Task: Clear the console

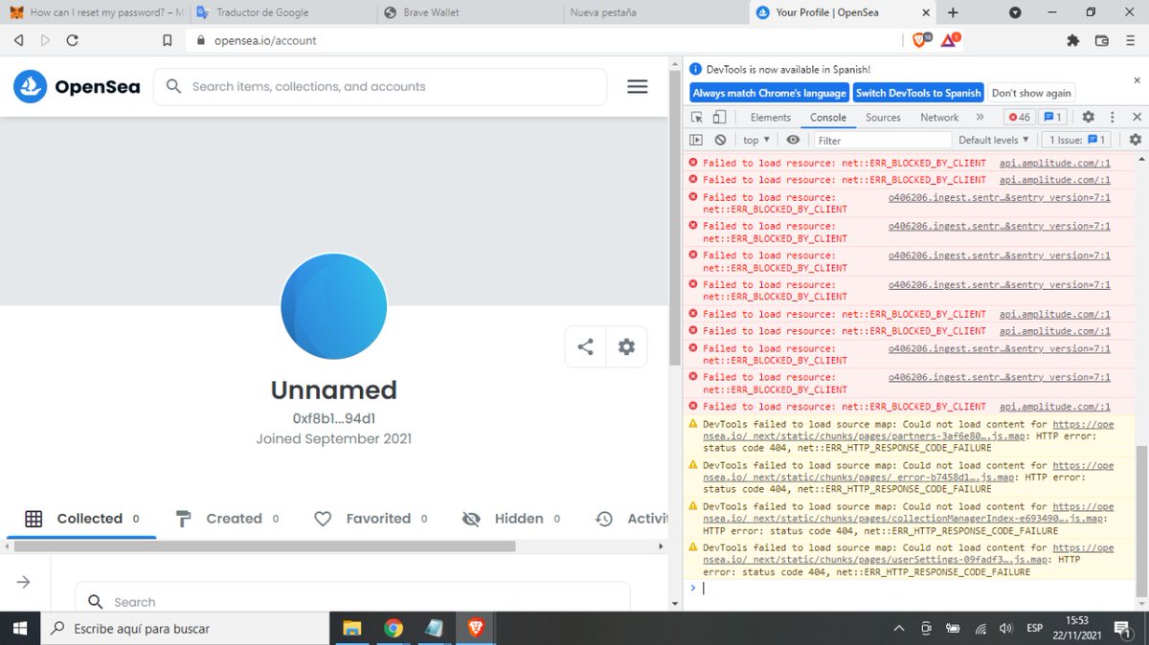Action: pyautogui.click(x=720, y=140)
